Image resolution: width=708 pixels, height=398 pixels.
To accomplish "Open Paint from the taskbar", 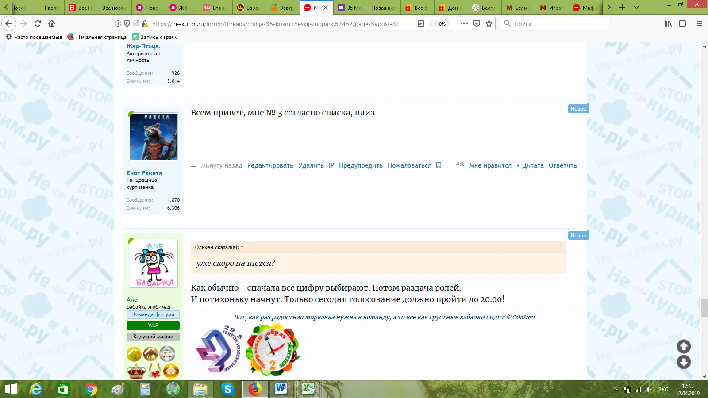I will coord(118,389).
